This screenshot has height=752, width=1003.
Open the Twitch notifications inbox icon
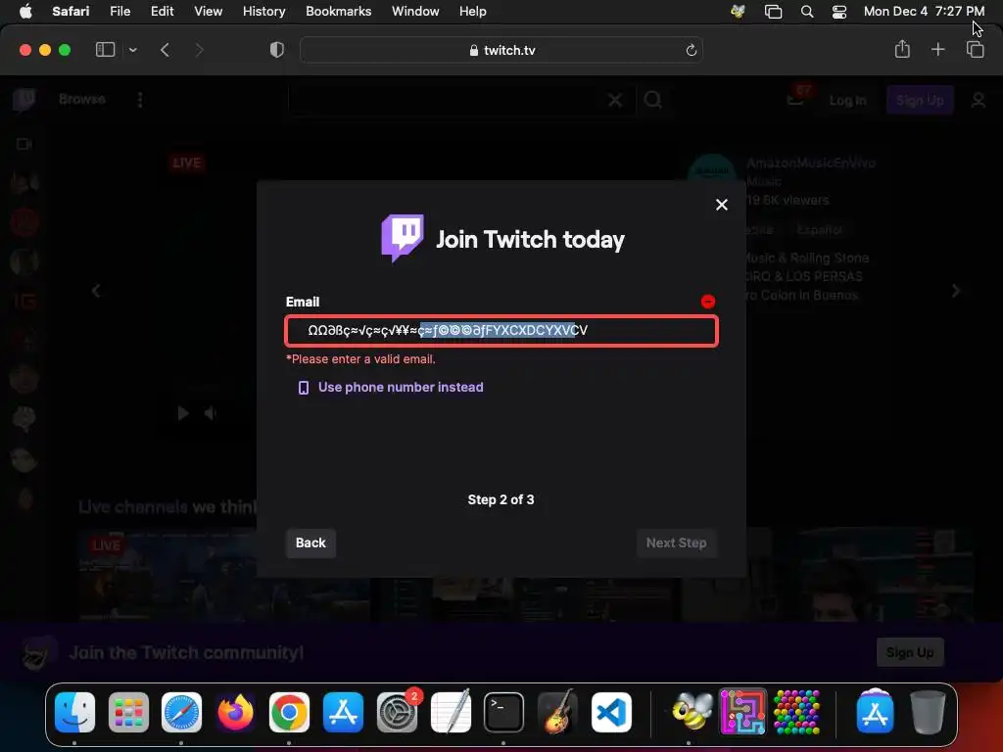[795, 99]
